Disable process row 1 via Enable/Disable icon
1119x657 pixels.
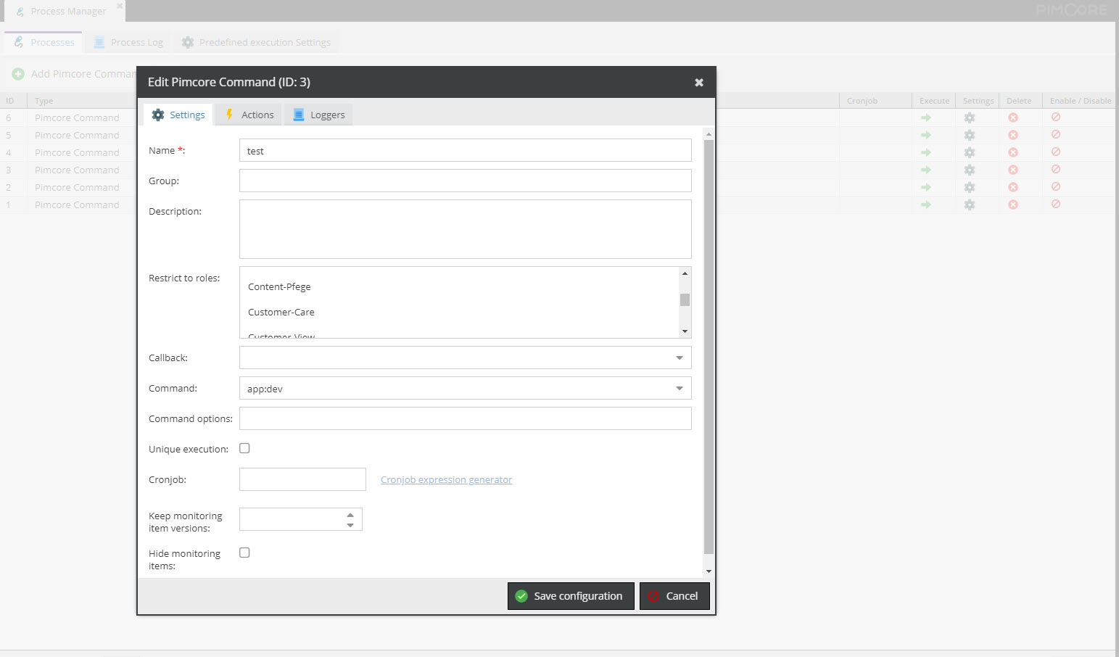click(1056, 204)
